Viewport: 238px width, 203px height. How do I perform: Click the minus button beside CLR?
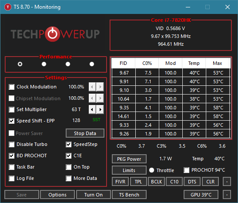click(227, 182)
